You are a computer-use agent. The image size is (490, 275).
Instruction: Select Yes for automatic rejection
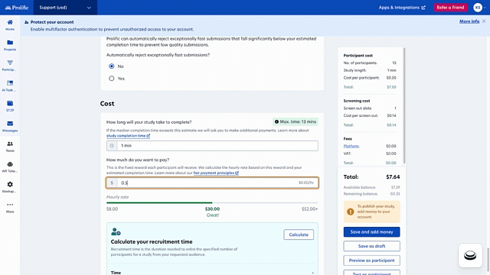(112, 78)
